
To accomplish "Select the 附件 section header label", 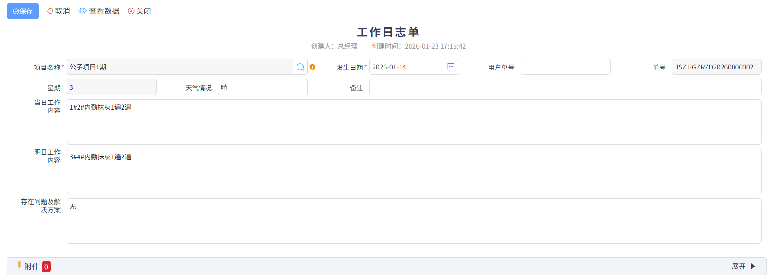I will [x=31, y=267].
